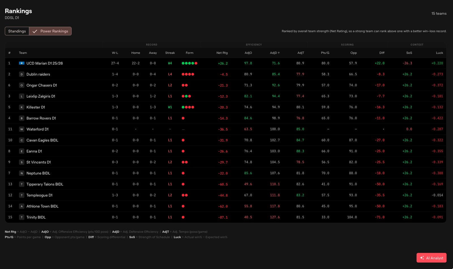
Task: Click the -87.1 Net Rtg for Trinity BIDL
Action: [x=223, y=217]
